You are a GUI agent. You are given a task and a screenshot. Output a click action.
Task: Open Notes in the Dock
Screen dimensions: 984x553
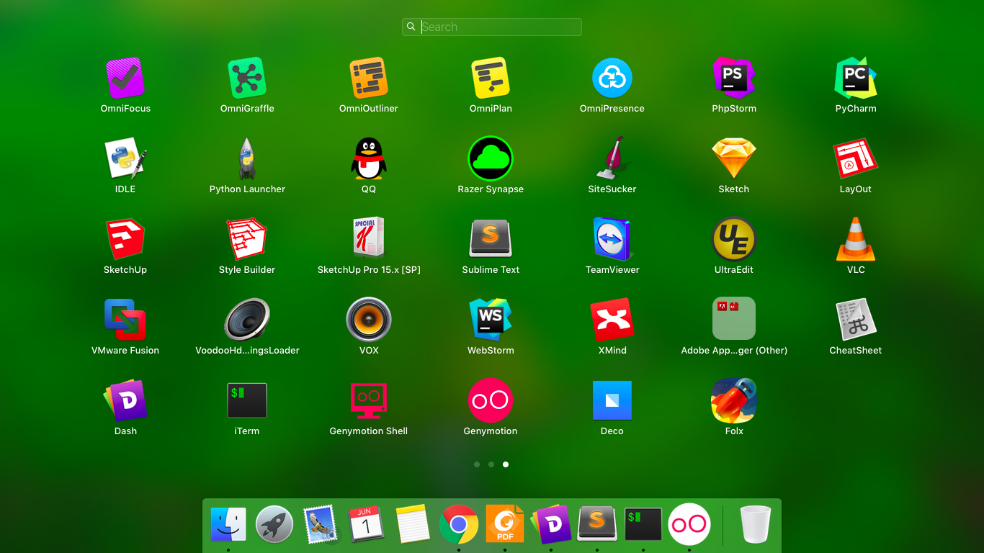[x=413, y=524]
